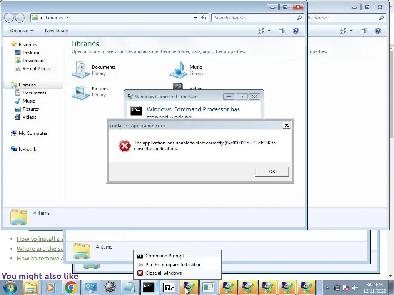Open the Notepad-style taskbar icon
Image resolution: width=394 pixels, height=295 pixels.
(130, 287)
